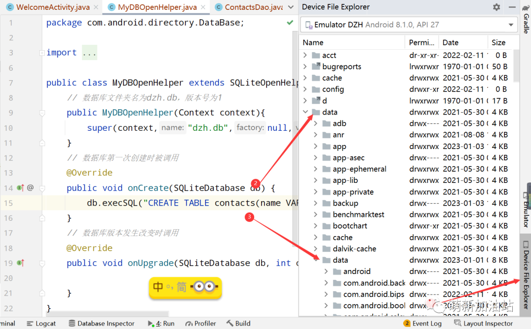Toggle the Chinese input mode indicator
The width and height of the screenshot is (531, 329).
coord(158,287)
